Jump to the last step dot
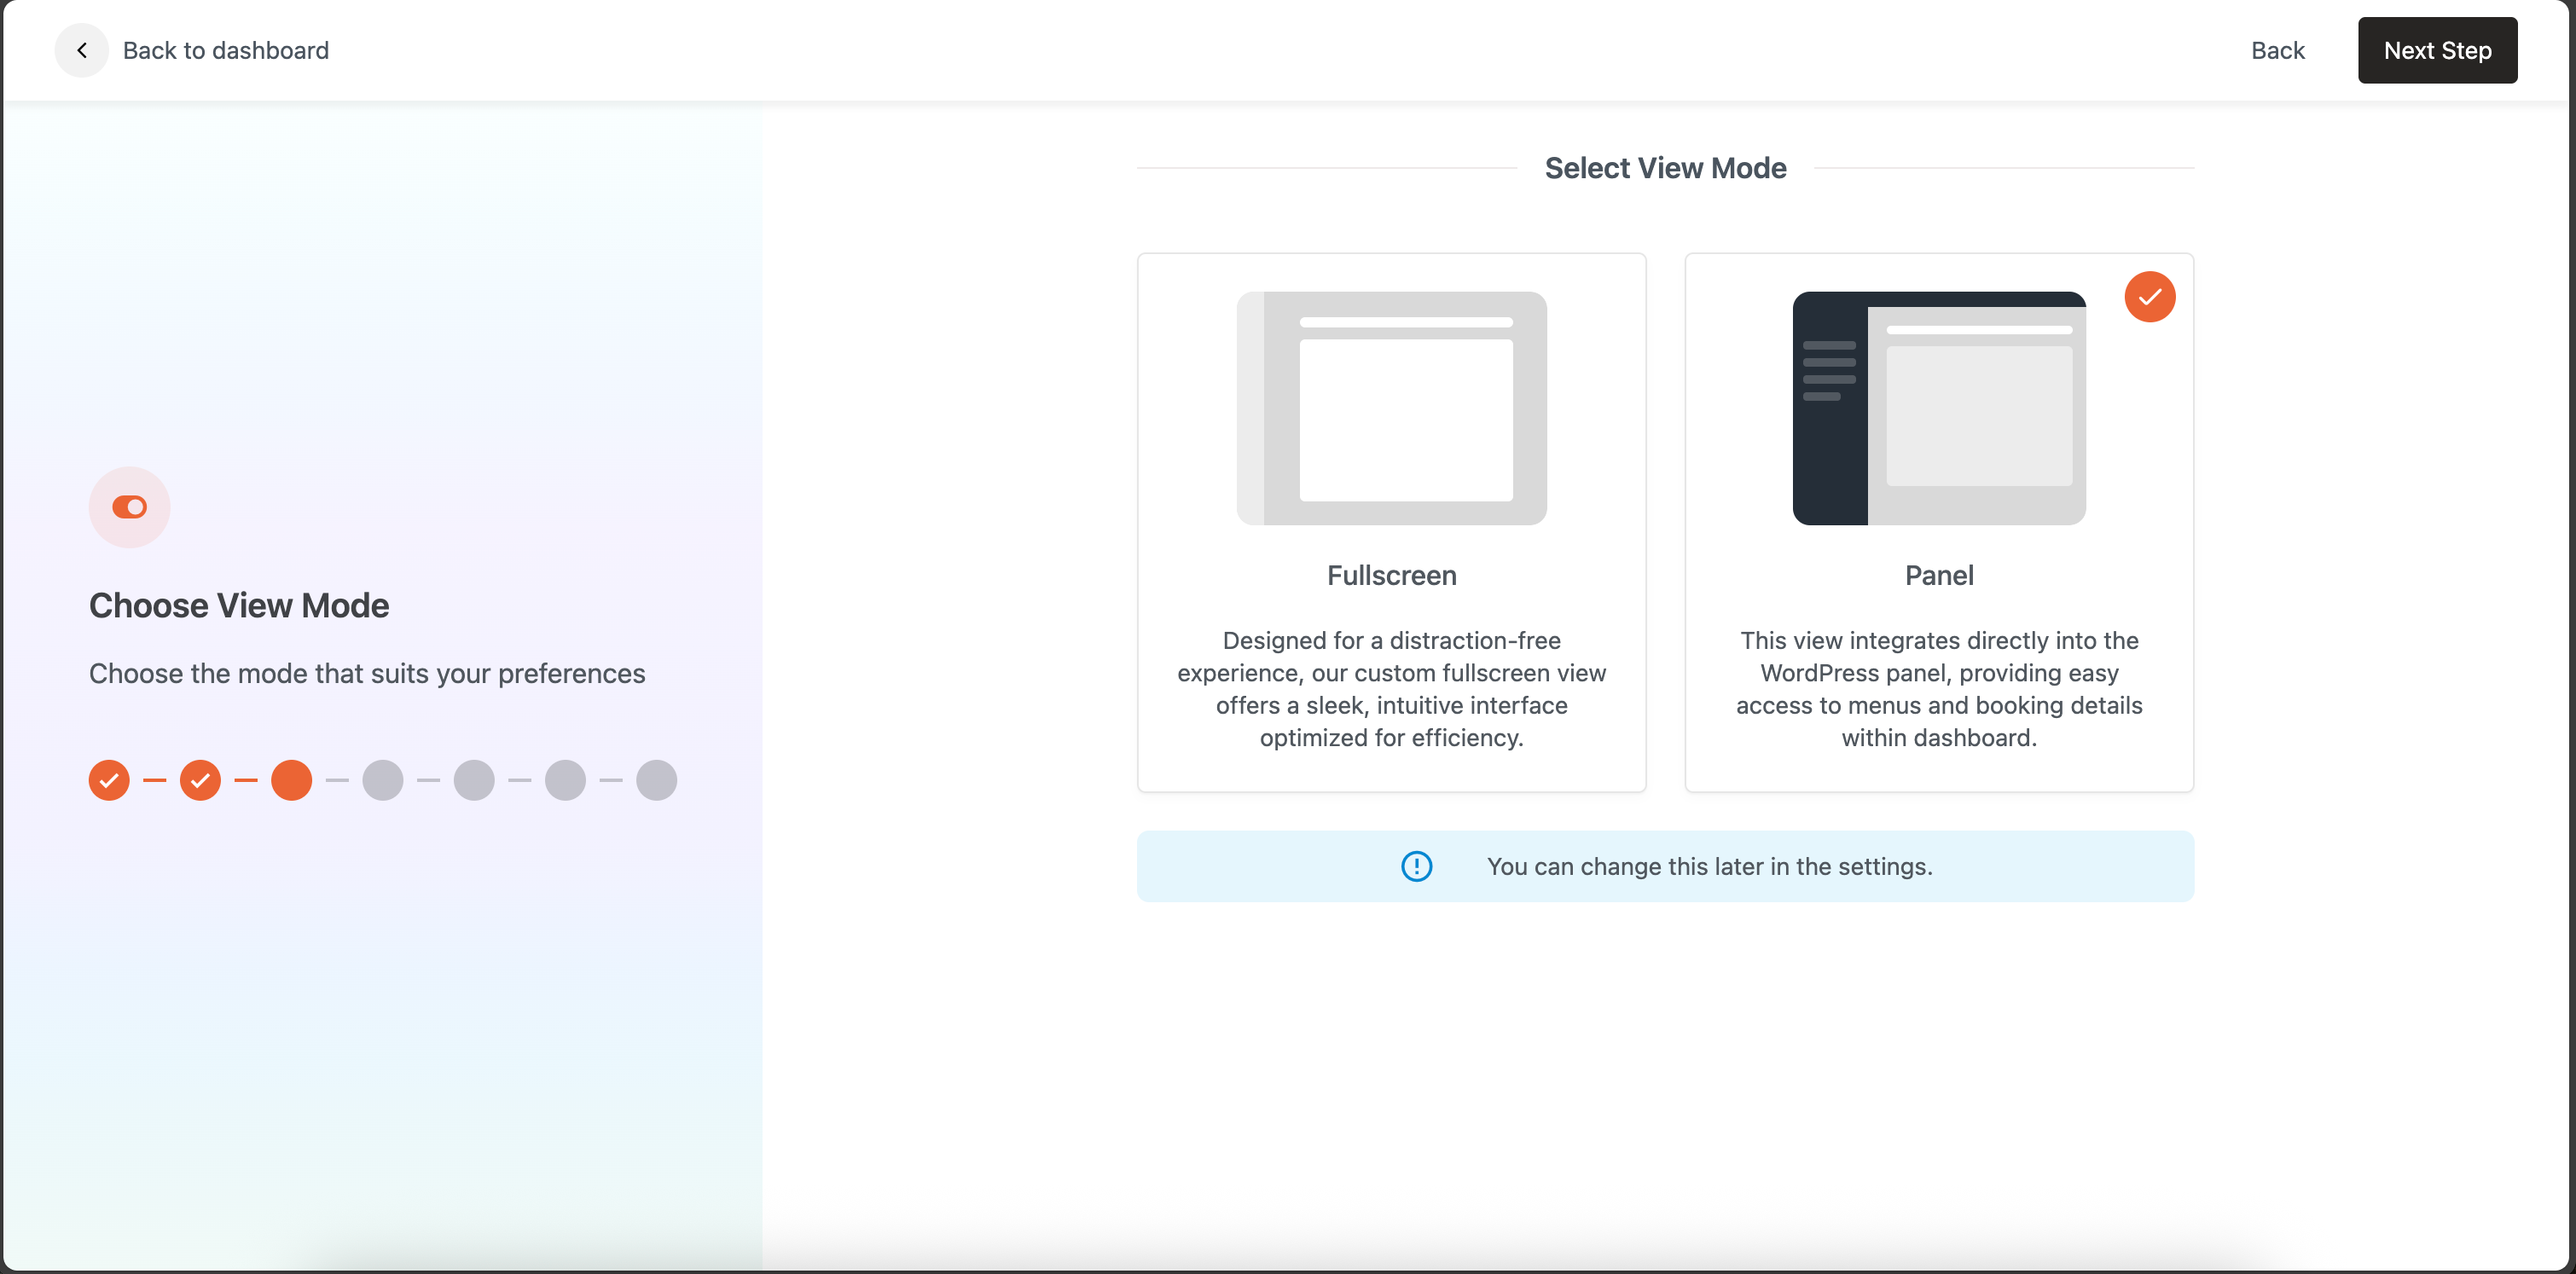 click(656, 780)
